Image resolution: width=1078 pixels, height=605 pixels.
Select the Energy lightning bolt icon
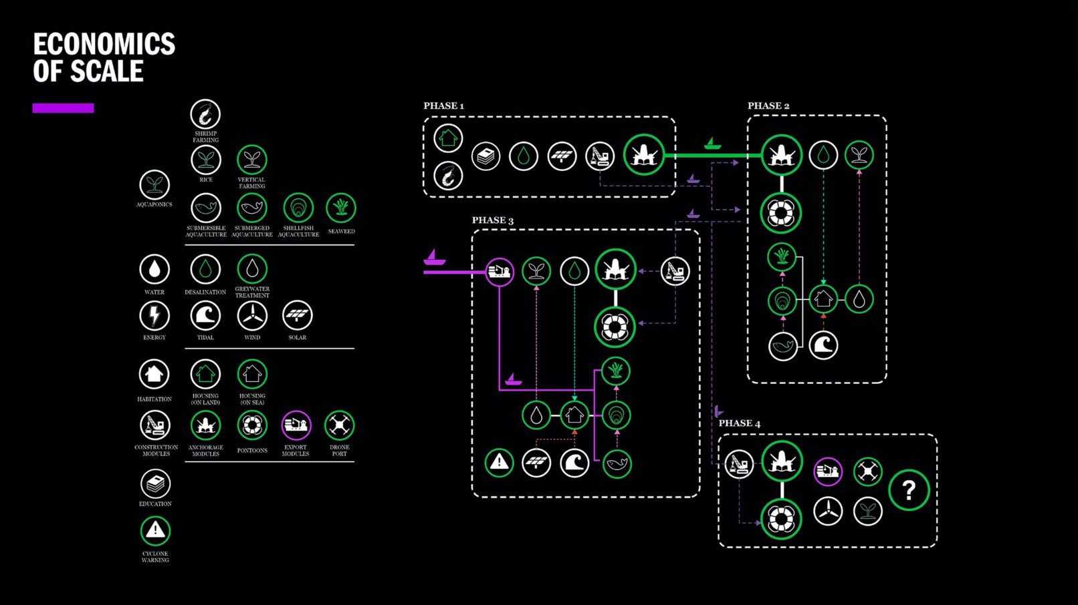pos(154,316)
